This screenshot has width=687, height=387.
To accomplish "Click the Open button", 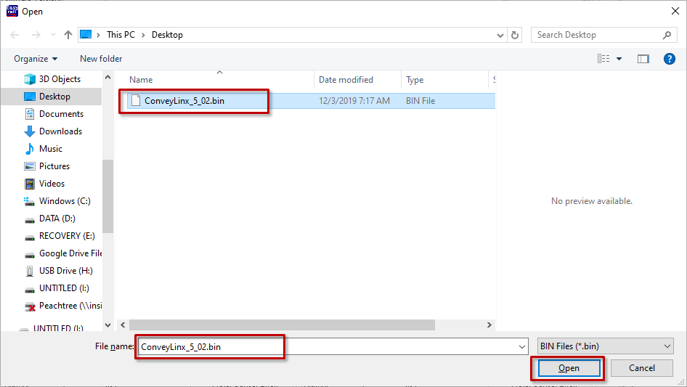I will pos(569,368).
